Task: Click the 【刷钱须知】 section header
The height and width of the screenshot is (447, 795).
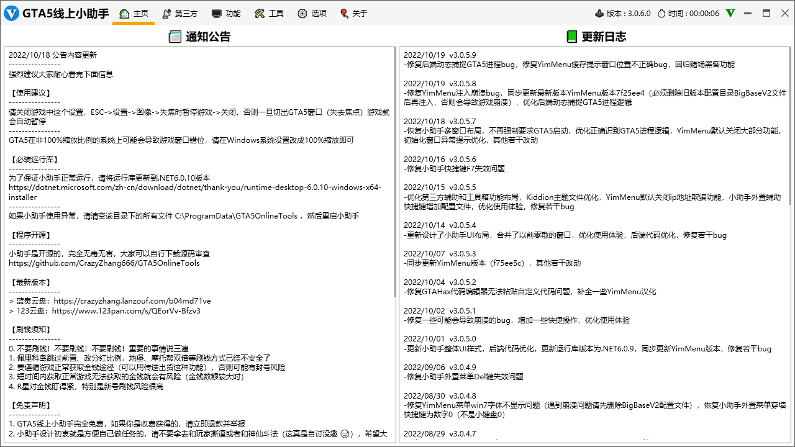Action: click(x=30, y=330)
